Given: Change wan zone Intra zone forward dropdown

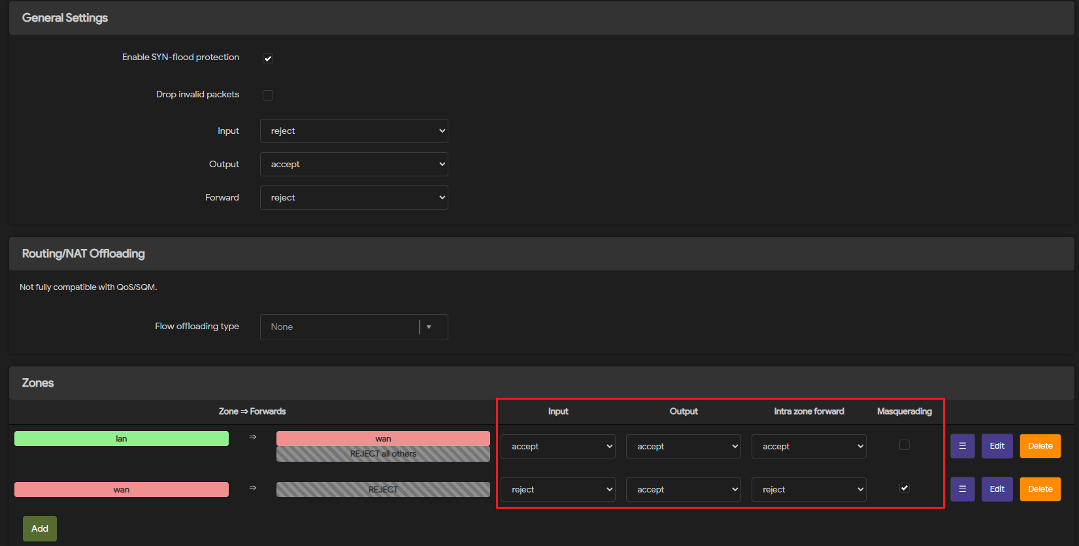Looking at the screenshot, I should (809, 489).
